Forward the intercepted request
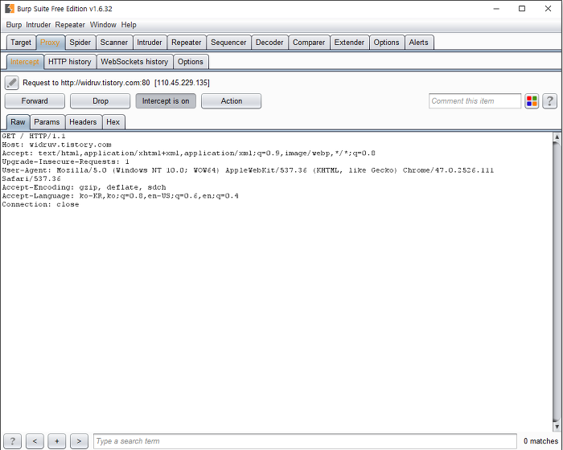 pos(35,101)
